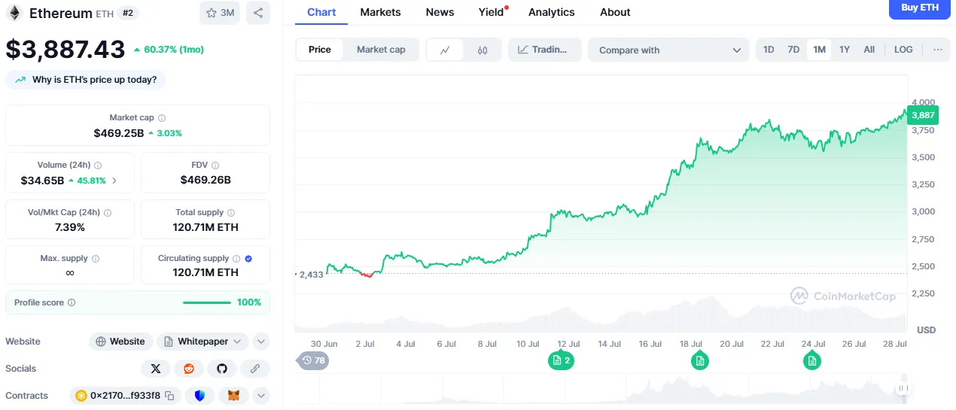Click the MetaMask fox icon
Viewport: 956px width, 410px height.
click(234, 396)
